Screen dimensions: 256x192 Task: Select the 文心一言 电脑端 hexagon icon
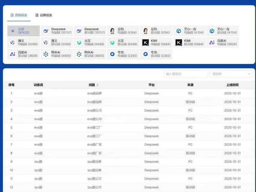click(179, 31)
